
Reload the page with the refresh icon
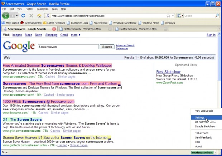coord(23,16)
